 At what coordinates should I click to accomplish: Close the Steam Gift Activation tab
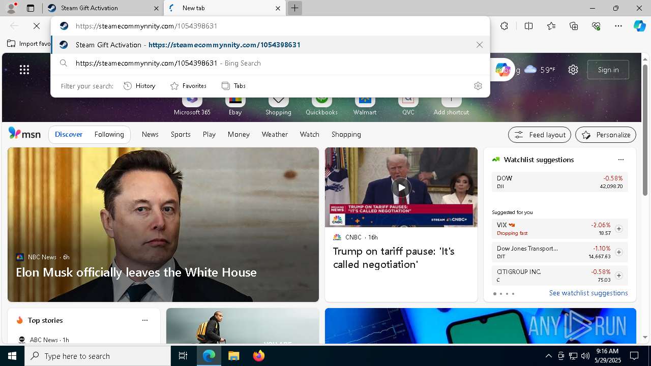pyautogui.click(x=156, y=8)
